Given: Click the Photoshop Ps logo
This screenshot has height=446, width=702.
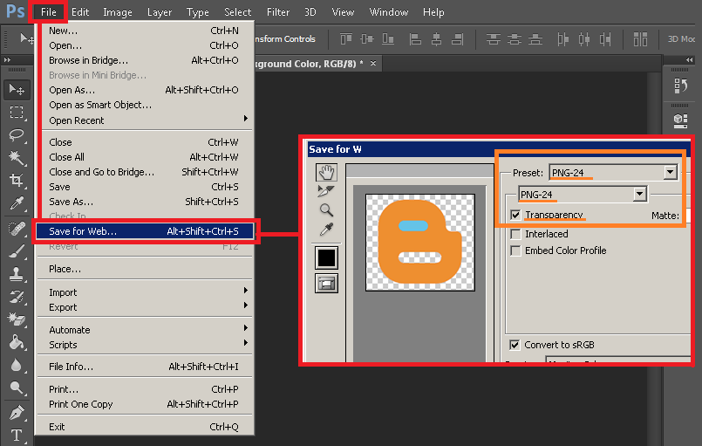Looking at the screenshot, I should pyautogui.click(x=15, y=11).
